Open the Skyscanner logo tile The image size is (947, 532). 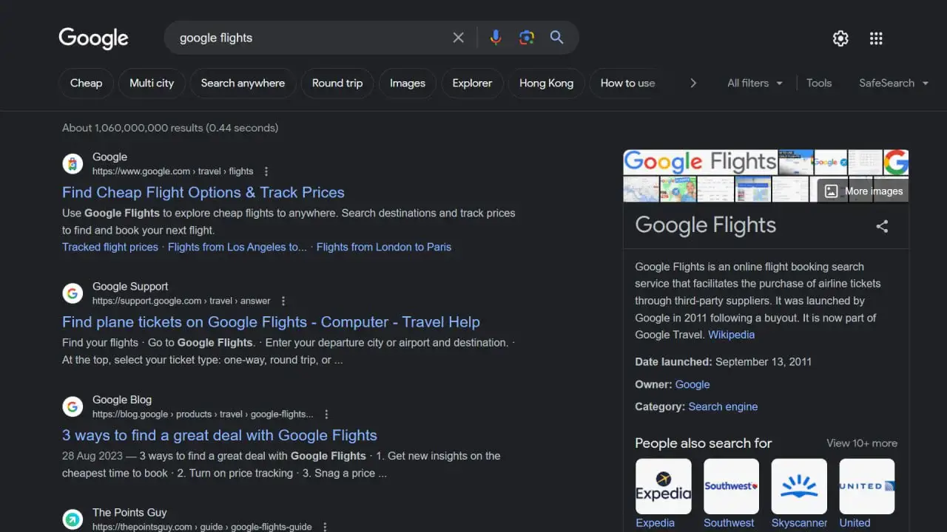click(x=799, y=486)
